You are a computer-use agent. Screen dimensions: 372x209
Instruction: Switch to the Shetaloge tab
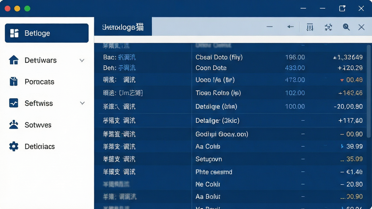tap(123, 27)
